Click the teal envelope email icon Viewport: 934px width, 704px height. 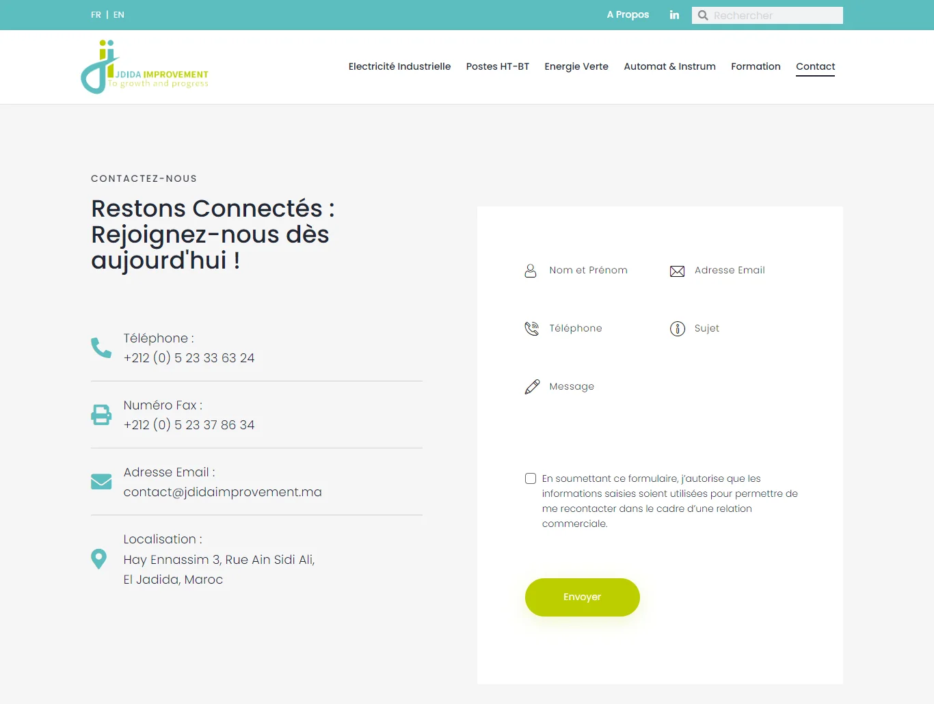tap(101, 482)
